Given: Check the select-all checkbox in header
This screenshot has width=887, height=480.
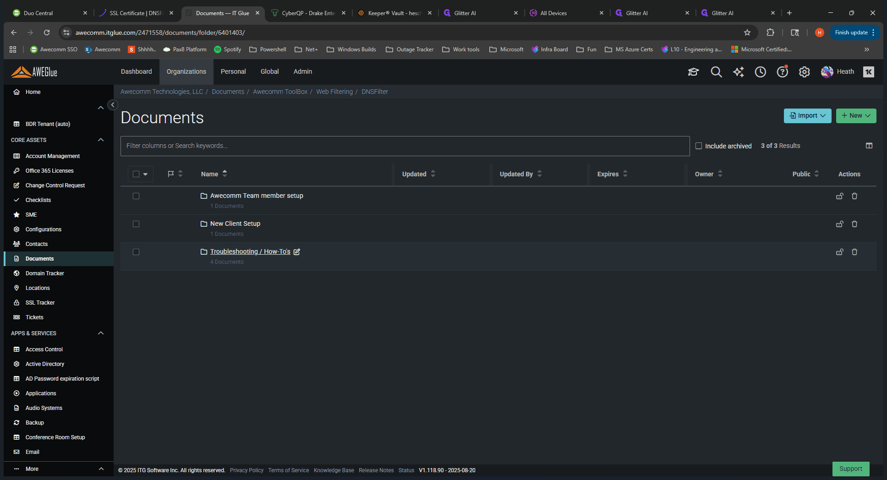Looking at the screenshot, I should [x=136, y=174].
